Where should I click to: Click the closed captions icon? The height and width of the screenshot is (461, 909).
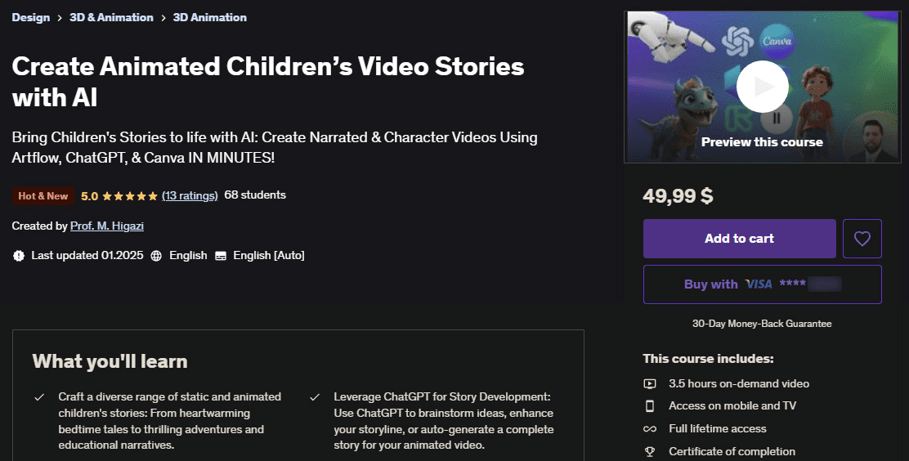(221, 256)
